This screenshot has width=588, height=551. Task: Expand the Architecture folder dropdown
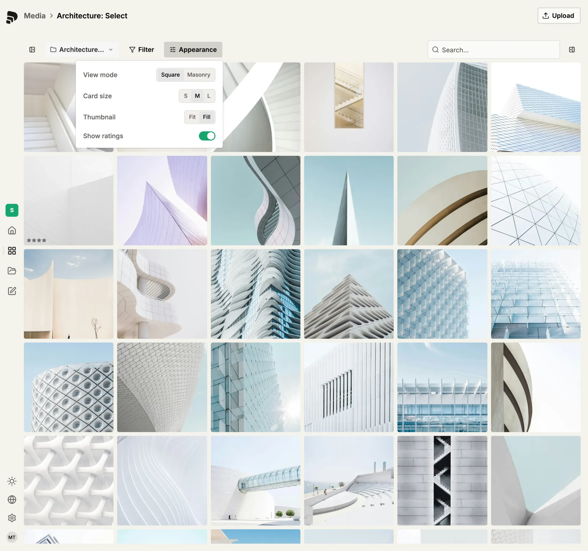(x=82, y=50)
